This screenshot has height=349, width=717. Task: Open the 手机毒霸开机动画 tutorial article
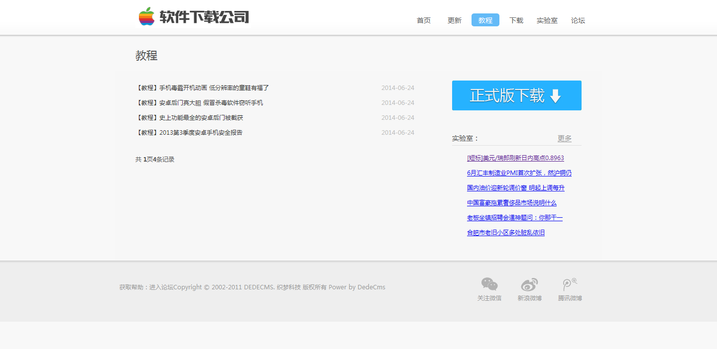tap(202, 88)
